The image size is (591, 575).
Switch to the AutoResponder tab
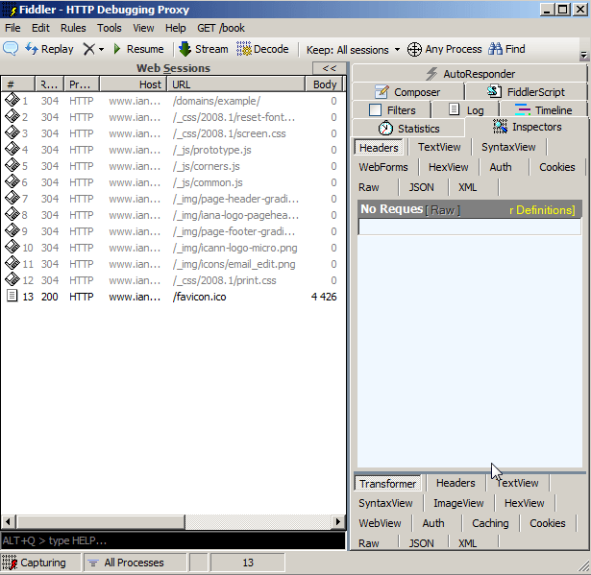click(x=469, y=74)
